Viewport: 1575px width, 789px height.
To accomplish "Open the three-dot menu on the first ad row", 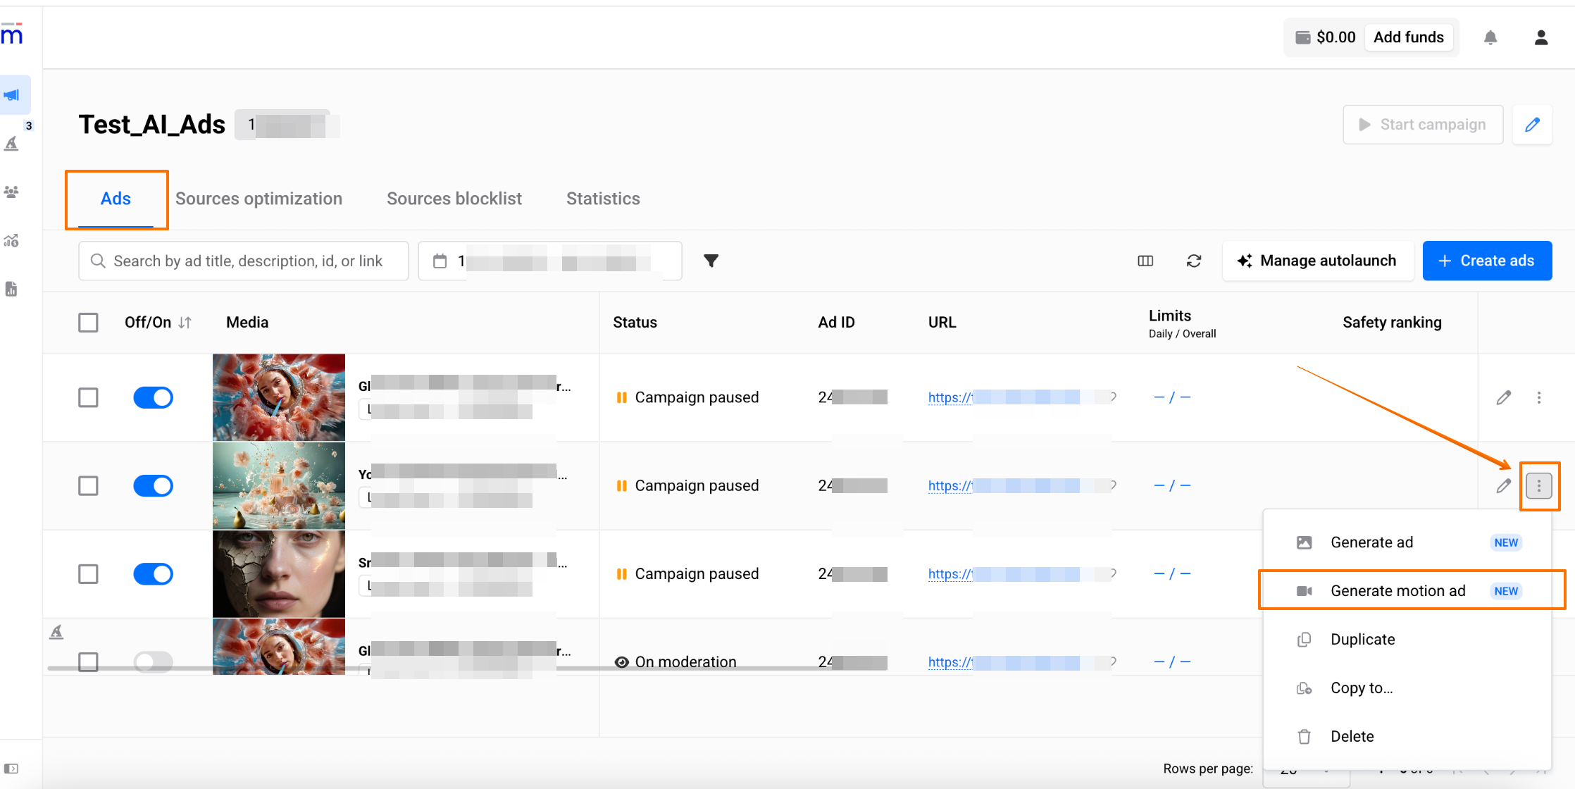I will tap(1538, 397).
